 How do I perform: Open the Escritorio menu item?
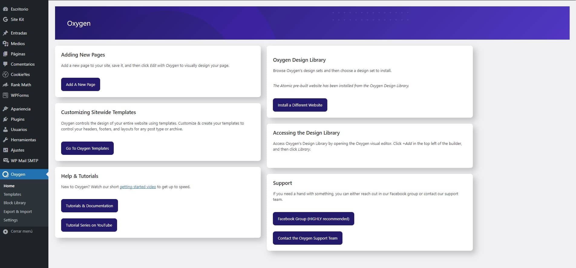[24, 9]
